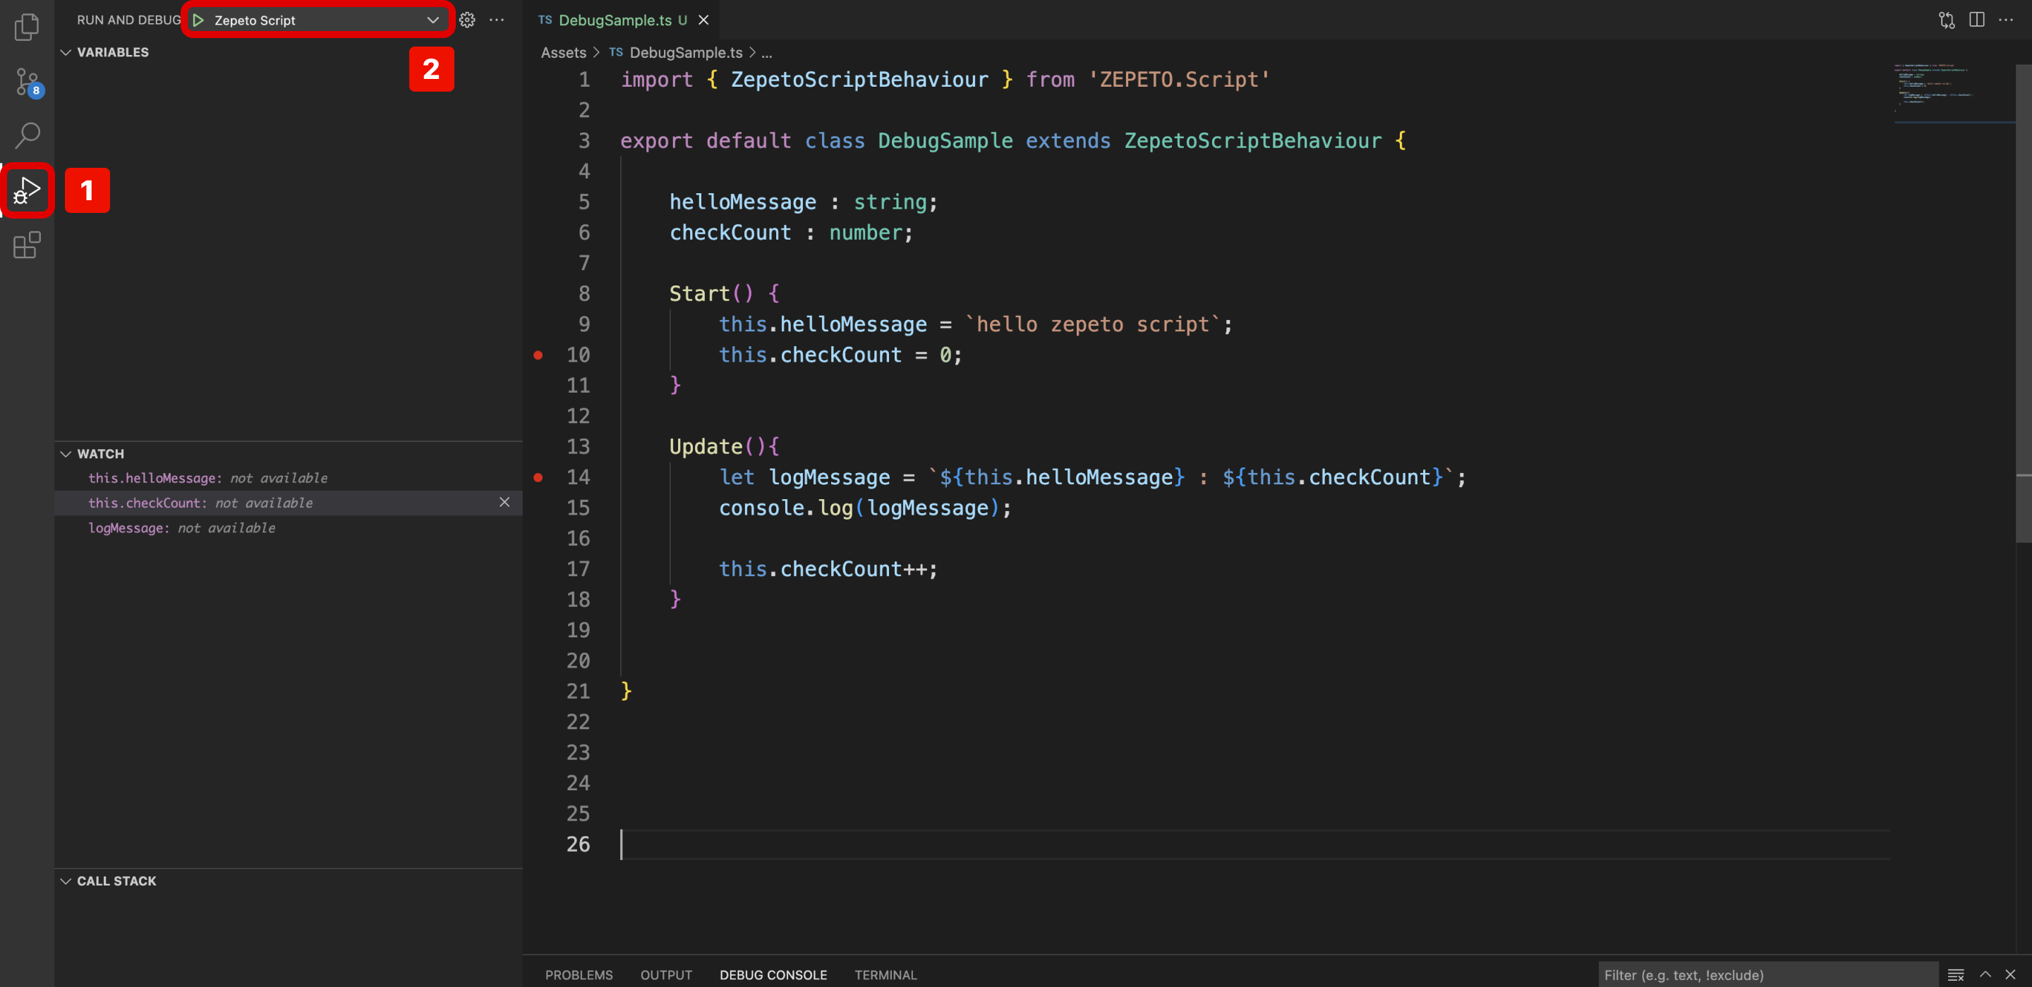This screenshot has height=987, width=2032.
Task: Open Run and Debug view icon
Action: [27, 190]
